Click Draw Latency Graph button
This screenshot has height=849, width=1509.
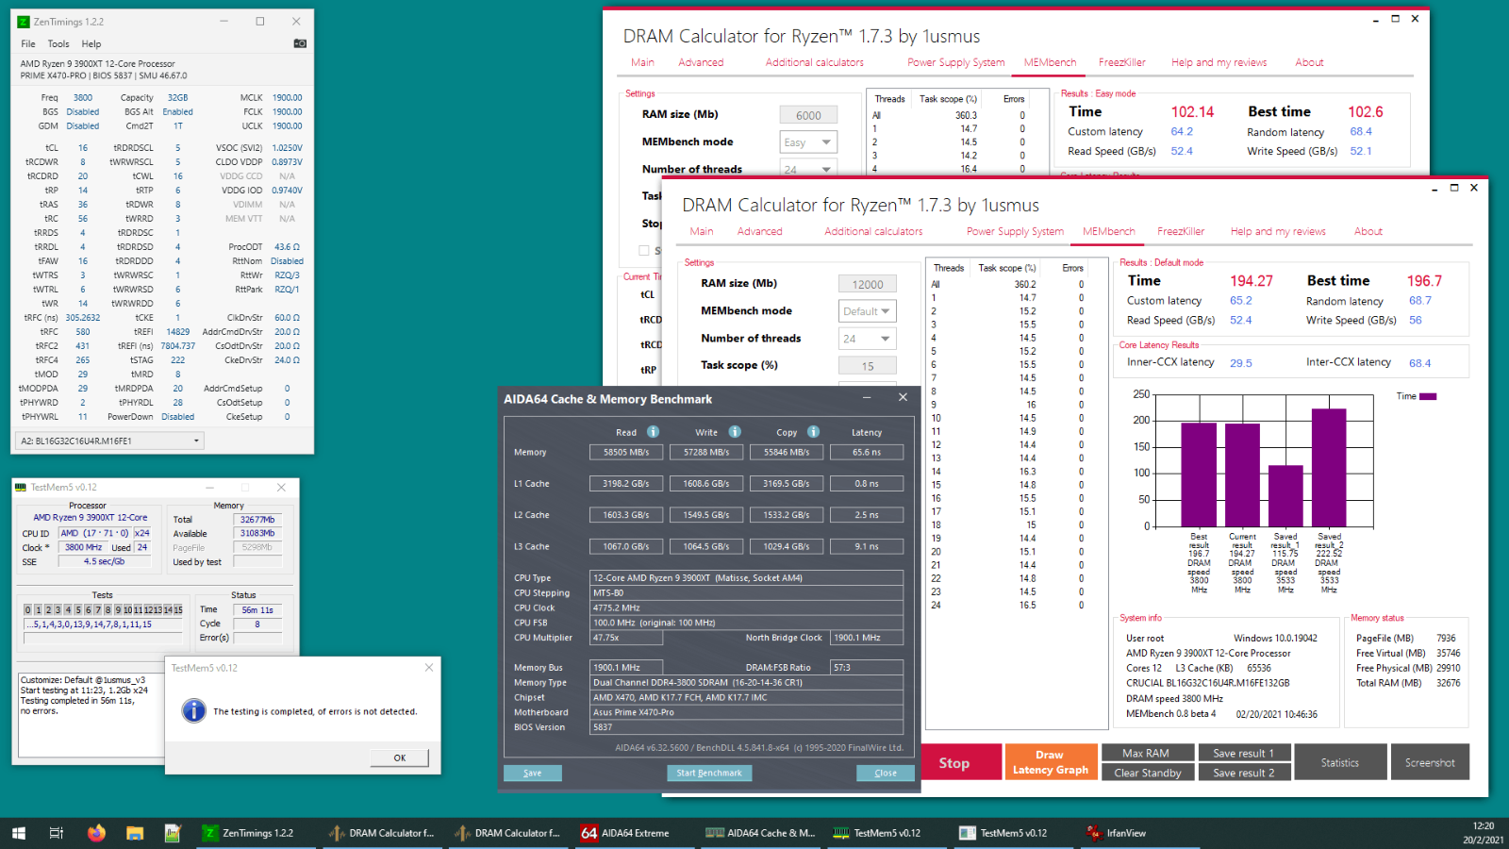click(x=1051, y=762)
